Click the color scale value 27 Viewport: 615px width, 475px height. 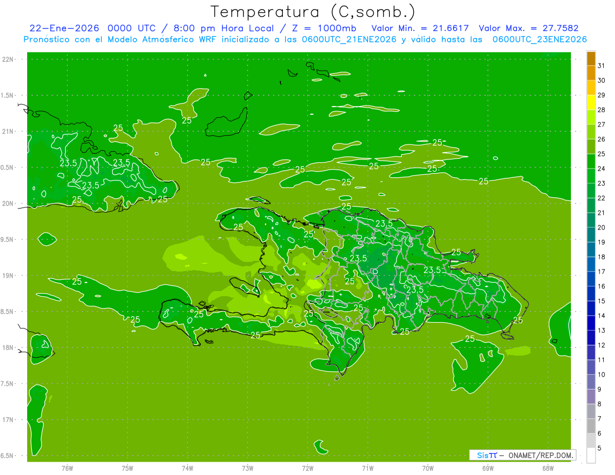click(x=601, y=125)
